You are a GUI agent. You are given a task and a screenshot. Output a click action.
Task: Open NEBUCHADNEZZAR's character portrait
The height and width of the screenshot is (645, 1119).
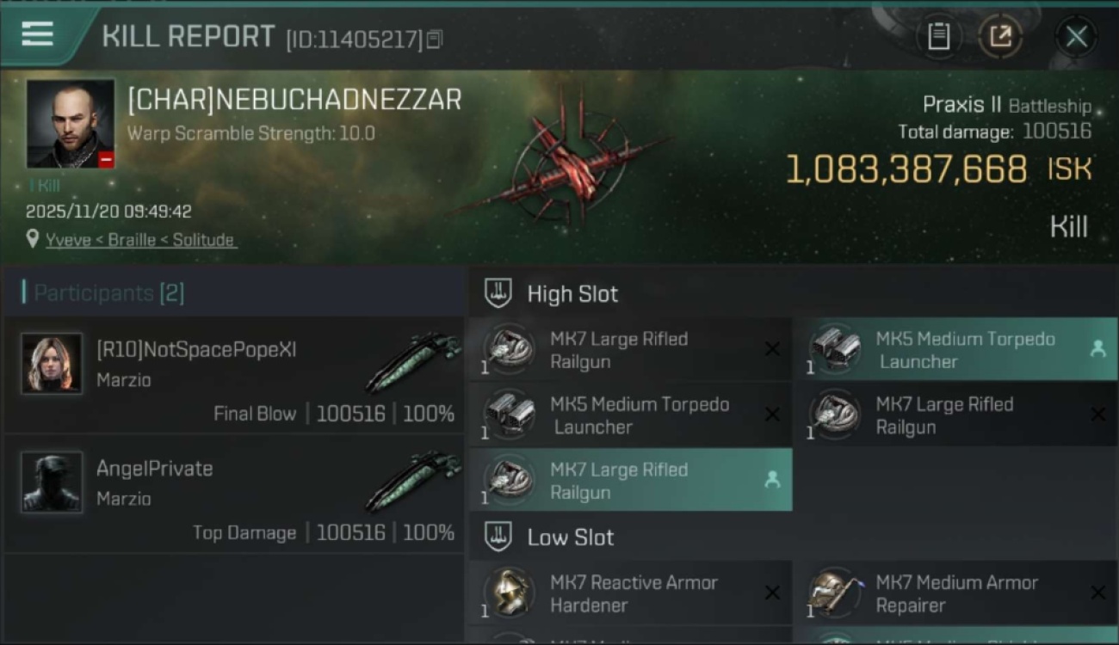[71, 123]
